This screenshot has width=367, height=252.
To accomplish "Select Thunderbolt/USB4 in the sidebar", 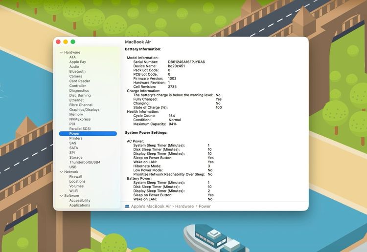I will [x=85, y=162].
